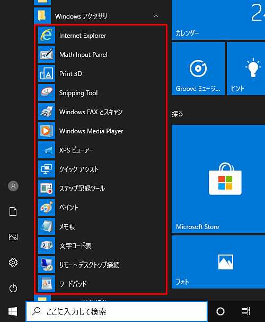
Task: Click the Windows Media Player text label
Action: pyautogui.click(x=91, y=131)
